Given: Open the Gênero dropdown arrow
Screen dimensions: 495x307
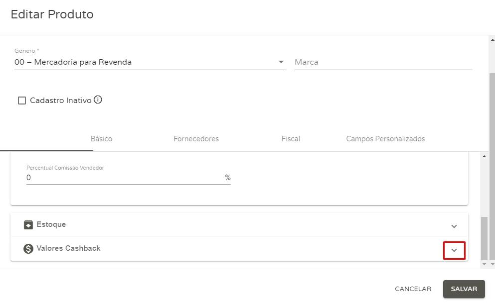Looking at the screenshot, I should click(x=281, y=62).
